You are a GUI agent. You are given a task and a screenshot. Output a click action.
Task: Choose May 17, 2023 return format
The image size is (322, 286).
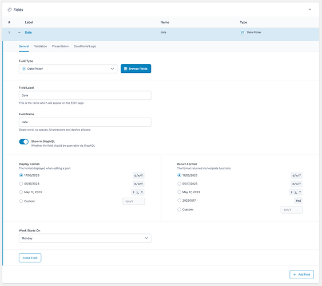tap(179, 192)
